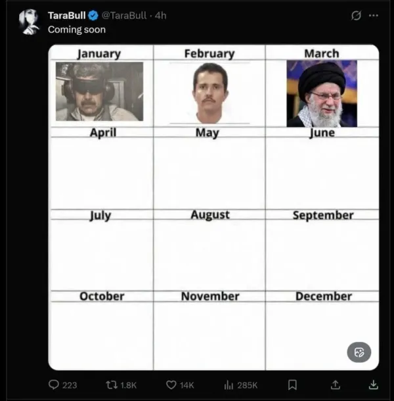The image size is (394, 401).
Task: Repost the tweet via the retweet icon
Action: pos(112,385)
